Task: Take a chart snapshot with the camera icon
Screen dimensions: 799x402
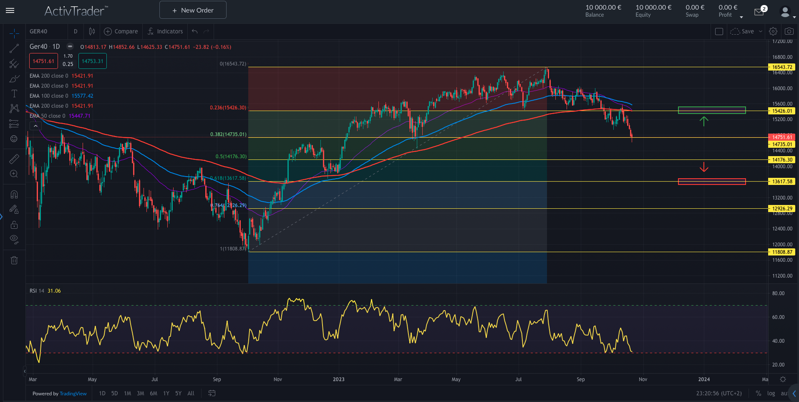Action: pos(789,31)
